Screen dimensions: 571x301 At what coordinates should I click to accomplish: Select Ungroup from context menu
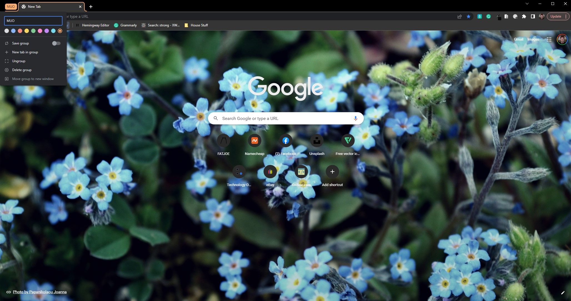pyautogui.click(x=19, y=61)
